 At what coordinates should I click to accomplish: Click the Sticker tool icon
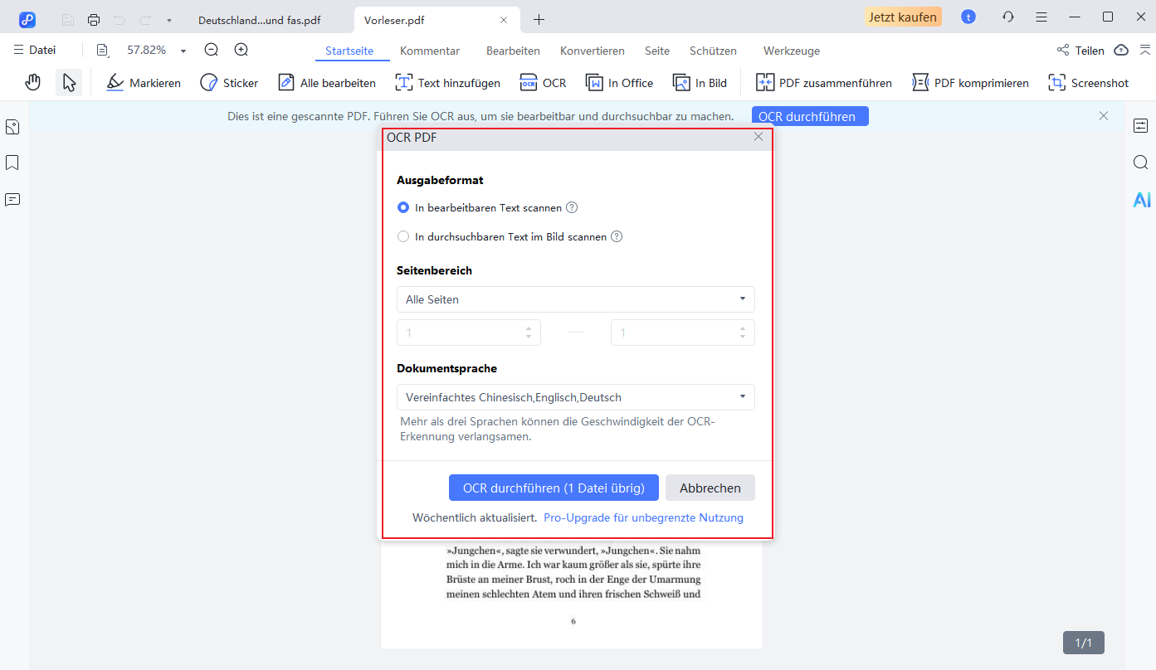tap(209, 83)
